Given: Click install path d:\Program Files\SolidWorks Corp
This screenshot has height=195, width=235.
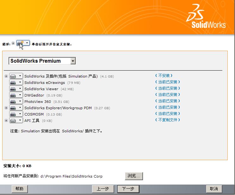Looking at the screenshot, I should (x=71, y=176).
